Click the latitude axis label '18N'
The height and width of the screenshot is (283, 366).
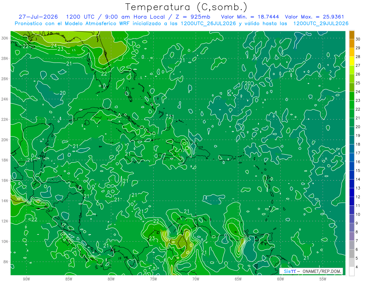pyautogui.click(x=5, y=160)
